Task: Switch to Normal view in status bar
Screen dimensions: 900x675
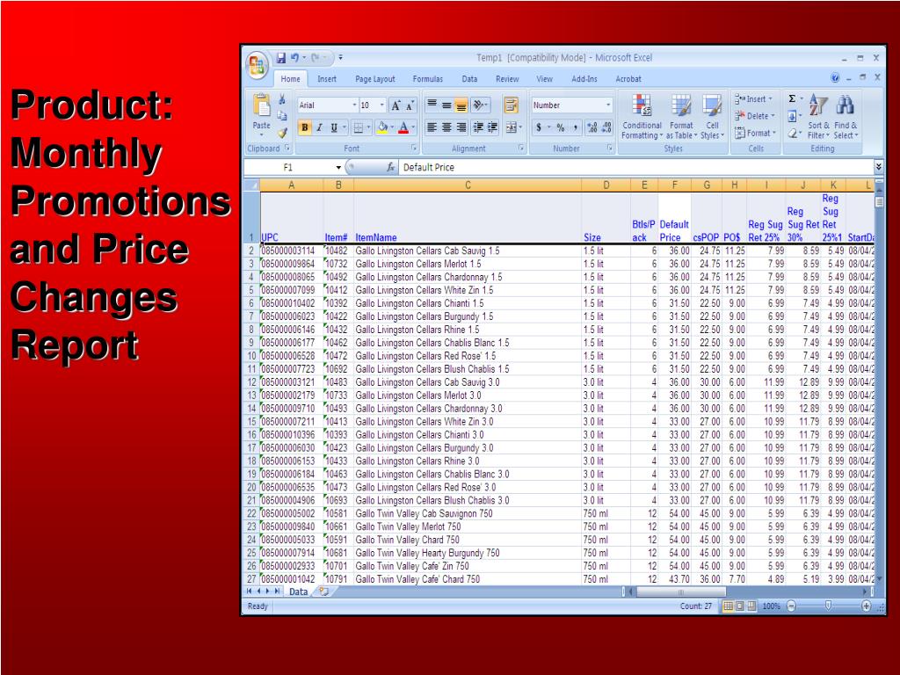Action: [x=728, y=606]
